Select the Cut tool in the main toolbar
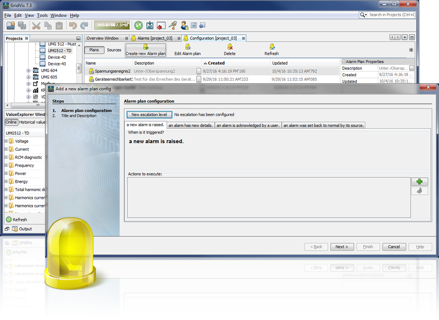 point(36,25)
